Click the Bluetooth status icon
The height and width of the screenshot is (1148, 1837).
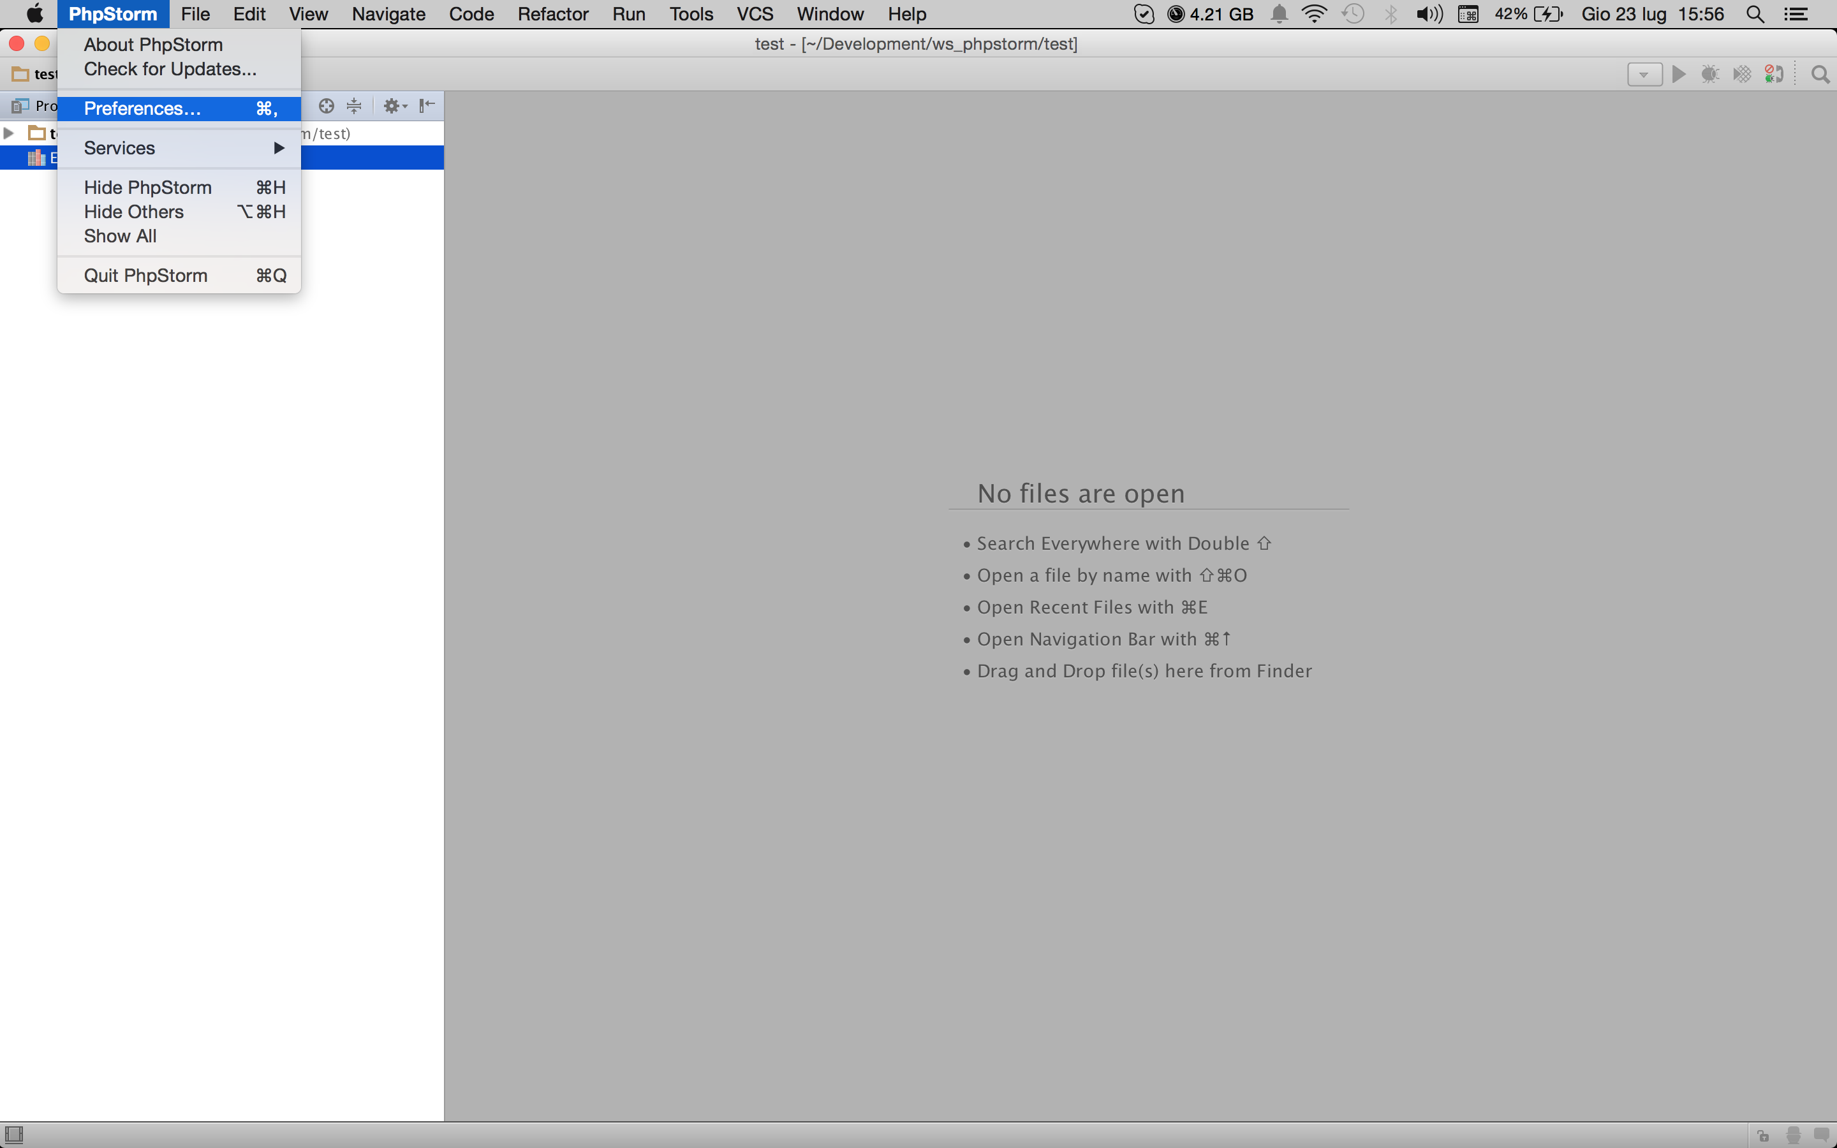tap(1391, 13)
